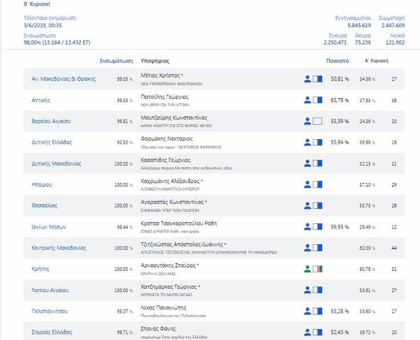Sort by the Ποσοστό column header
The width and height of the screenshot is (420, 340).
click(x=337, y=60)
